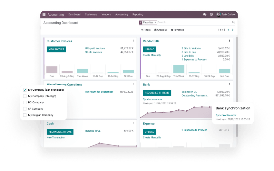Open 2 Bills to Validate link
Screen dimensions: 274x171
coord(191,48)
